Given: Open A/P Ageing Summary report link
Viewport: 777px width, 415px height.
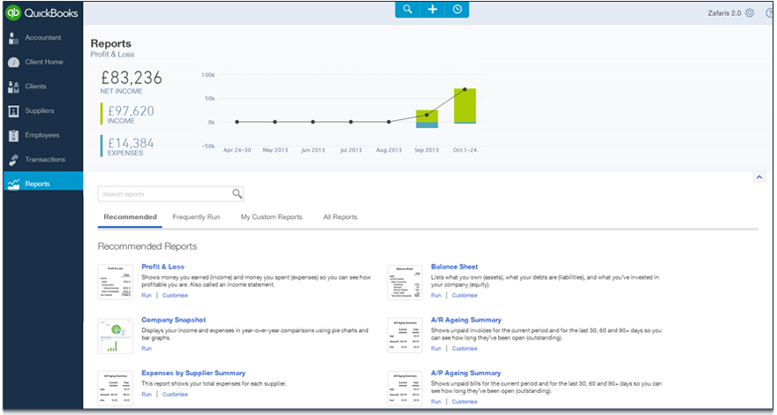Looking at the screenshot, I should [466, 373].
